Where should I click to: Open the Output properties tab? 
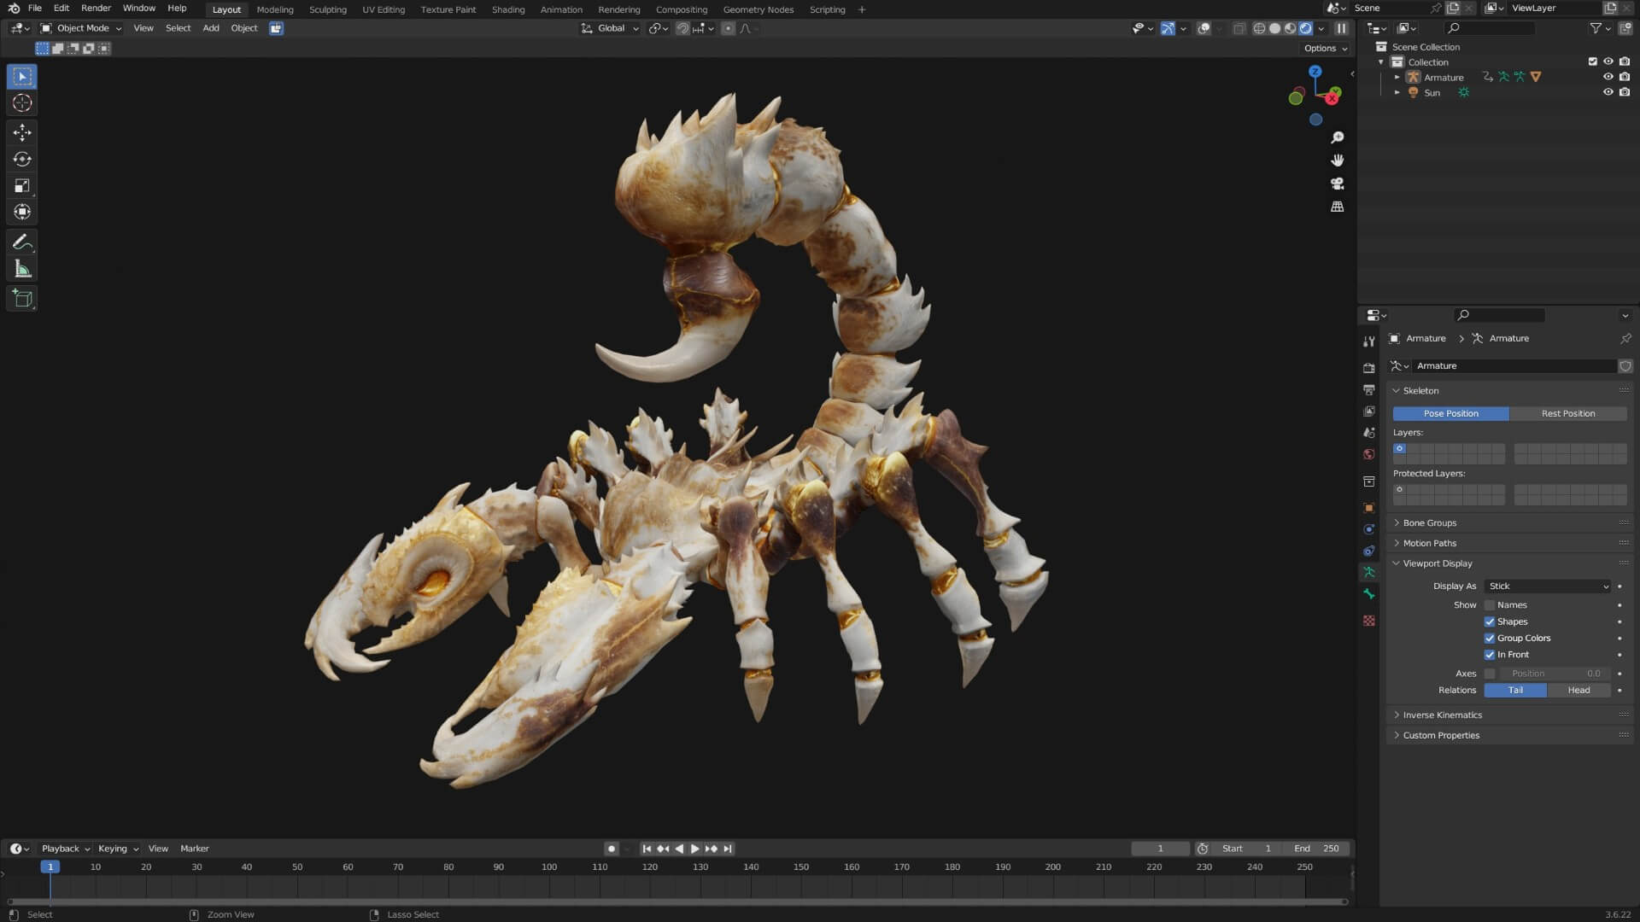click(x=1369, y=389)
